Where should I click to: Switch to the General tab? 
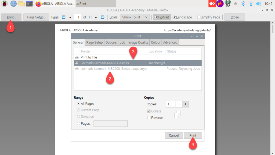78,42
